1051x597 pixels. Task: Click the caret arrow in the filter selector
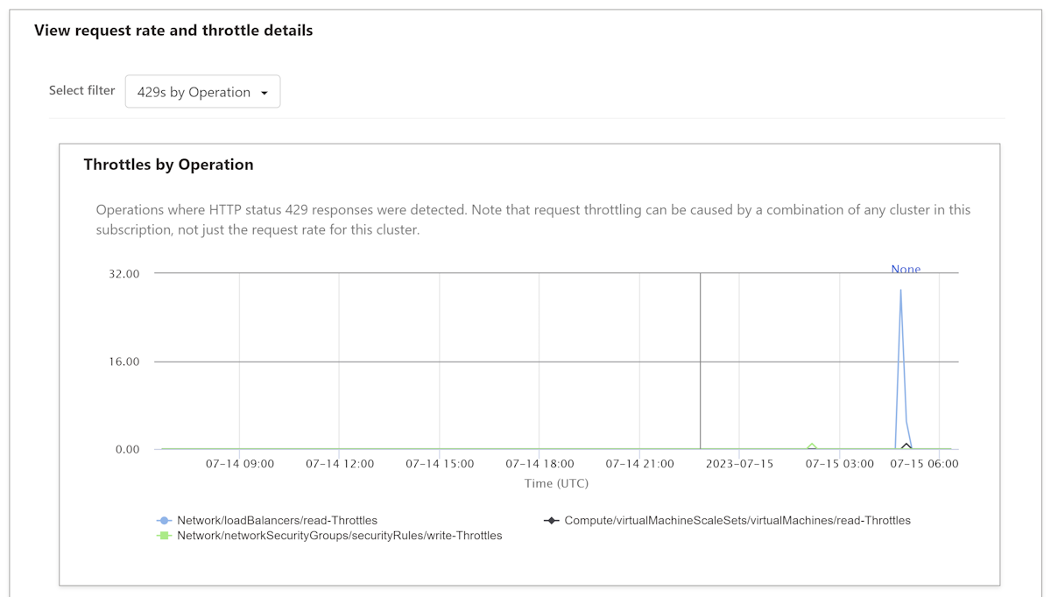point(265,93)
